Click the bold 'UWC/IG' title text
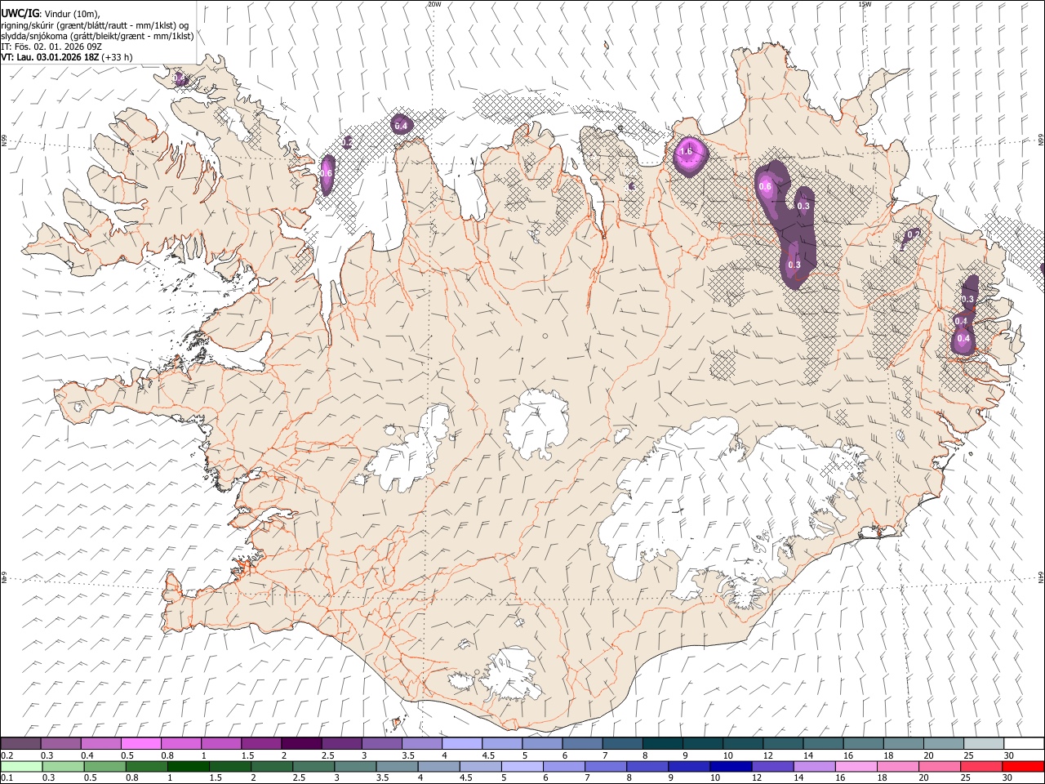 click(20, 14)
